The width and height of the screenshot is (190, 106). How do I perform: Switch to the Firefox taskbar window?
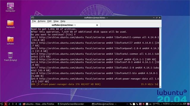click(38, 104)
